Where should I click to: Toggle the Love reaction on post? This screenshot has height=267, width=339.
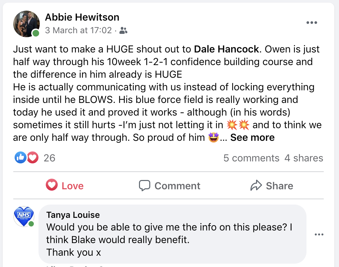(65, 186)
